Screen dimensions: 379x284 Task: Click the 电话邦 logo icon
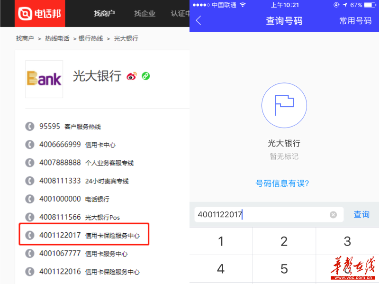[25, 13]
